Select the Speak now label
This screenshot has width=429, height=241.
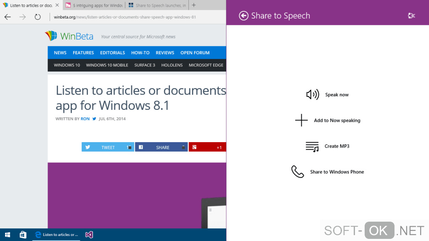(x=337, y=95)
